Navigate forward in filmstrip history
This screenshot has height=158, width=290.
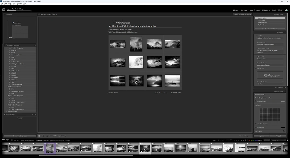pyautogui.click(x=18, y=140)
